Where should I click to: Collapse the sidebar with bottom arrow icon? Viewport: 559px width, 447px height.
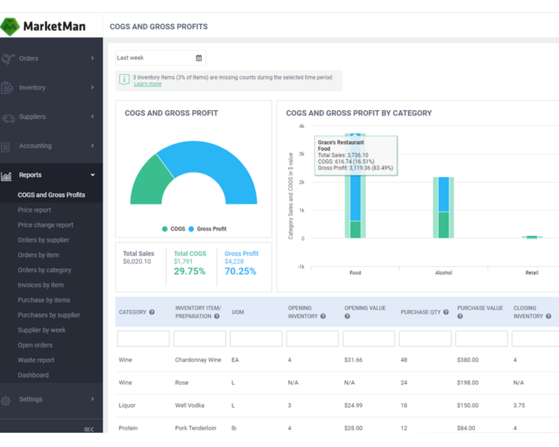pos(89,429)
